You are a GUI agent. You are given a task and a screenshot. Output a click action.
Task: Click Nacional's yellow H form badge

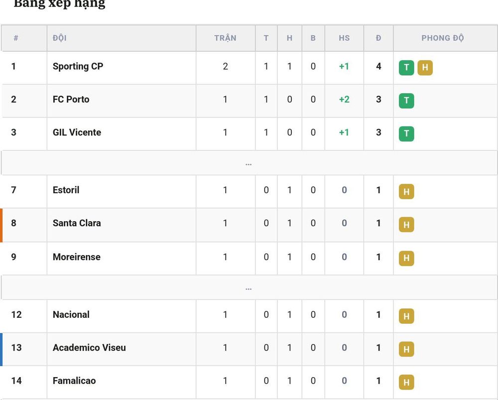tap(406, 316)
